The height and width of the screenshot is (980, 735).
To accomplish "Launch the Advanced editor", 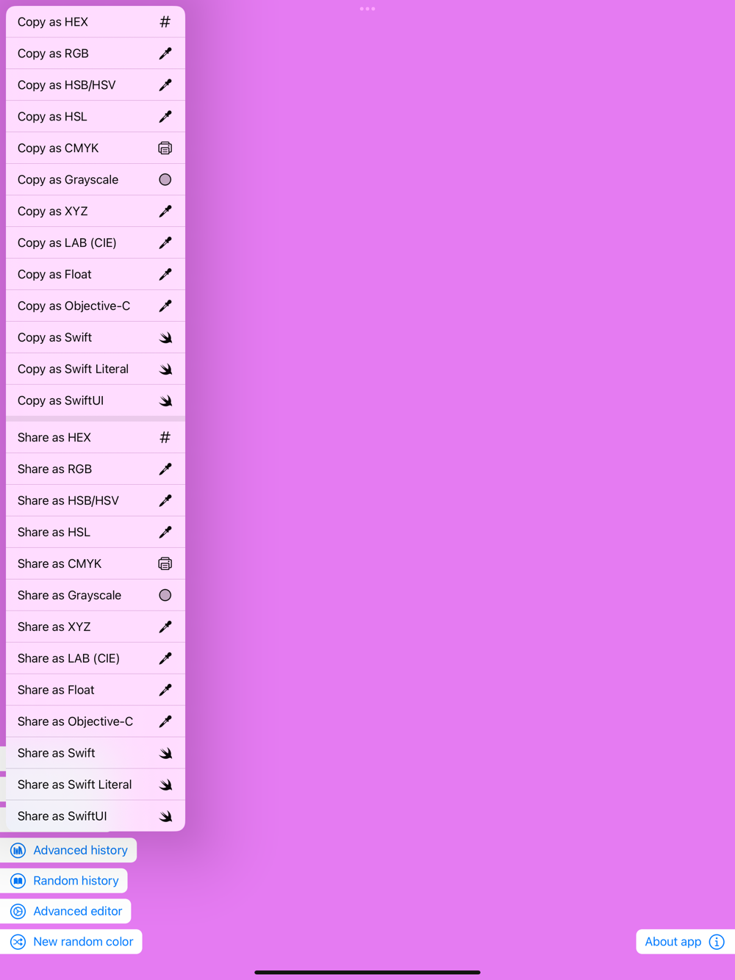I will 65,912.
